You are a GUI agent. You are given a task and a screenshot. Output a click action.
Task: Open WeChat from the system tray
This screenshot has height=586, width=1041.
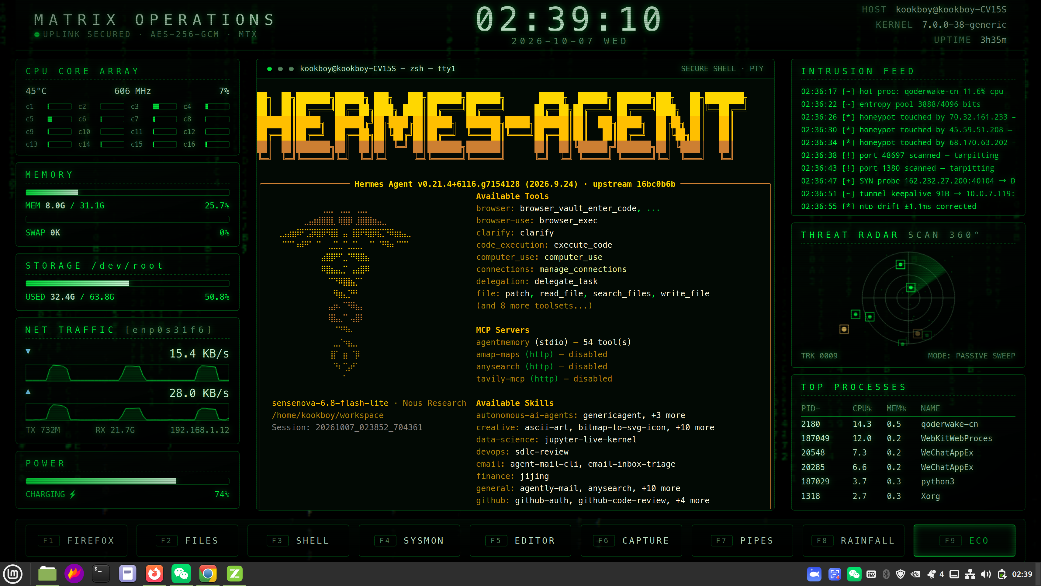coord(854,574)
